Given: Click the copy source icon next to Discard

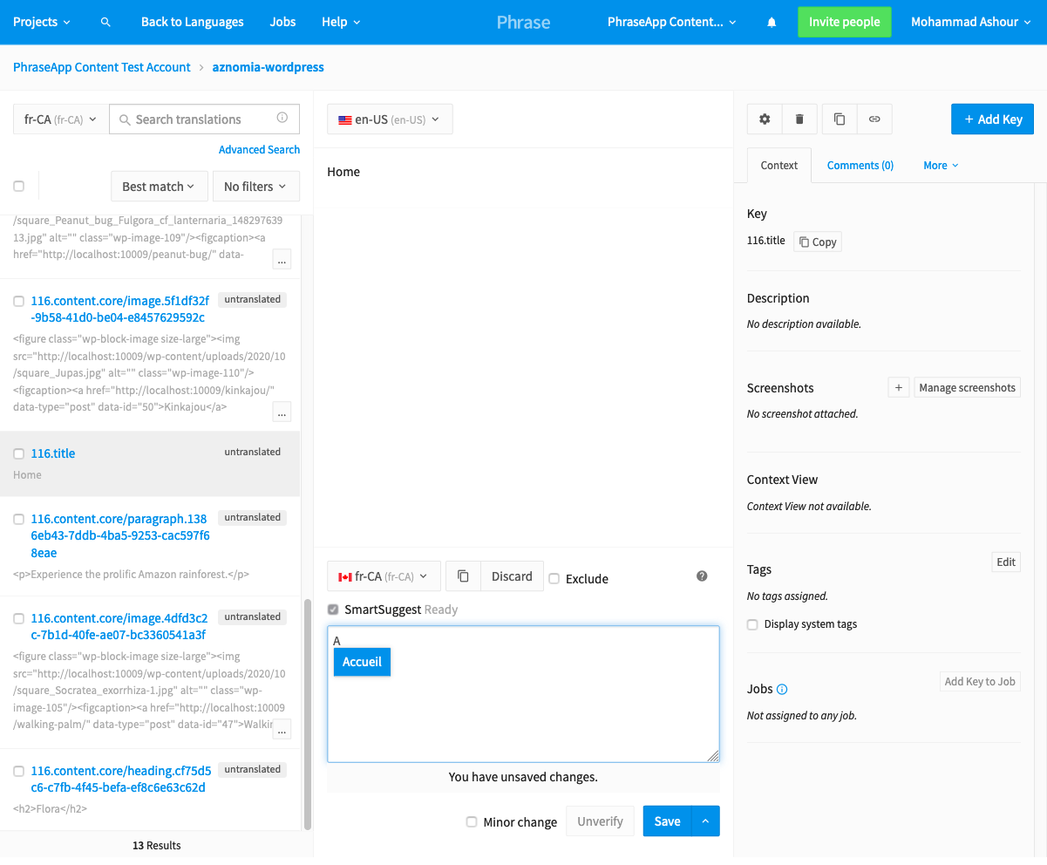Looking at the screenshot, I should tap(463, 576).
